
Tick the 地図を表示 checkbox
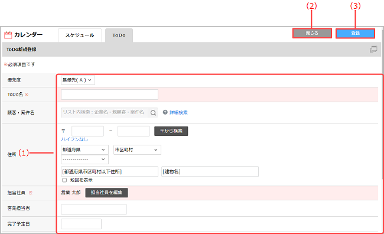64,180
